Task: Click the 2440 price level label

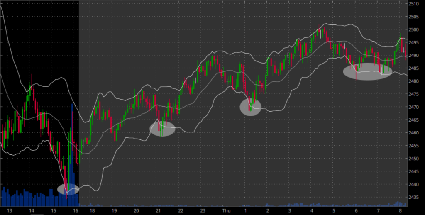Action: [414, 184]
